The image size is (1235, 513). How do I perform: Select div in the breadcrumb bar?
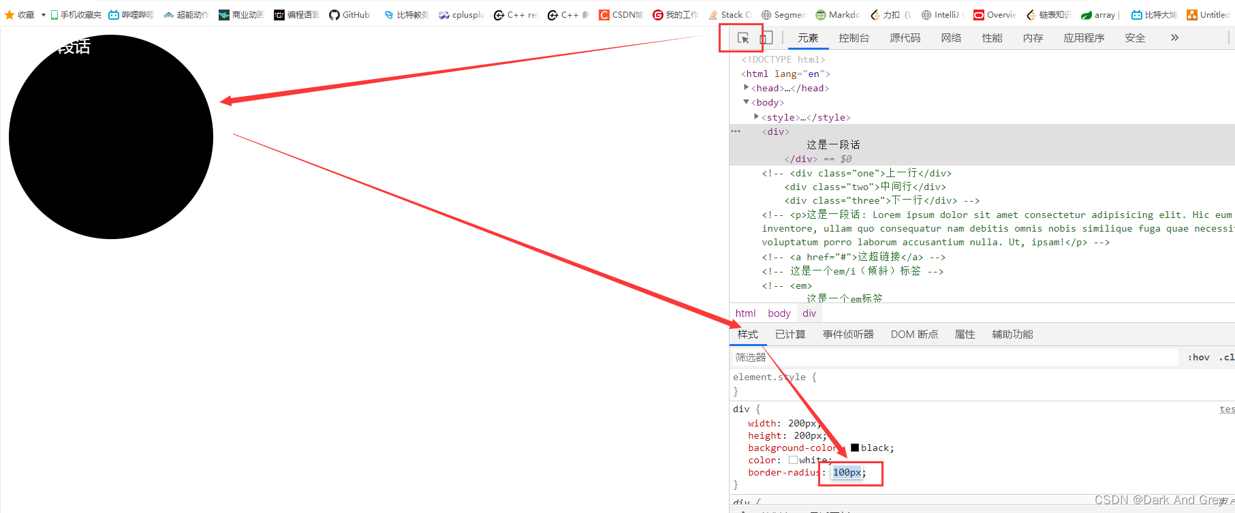pos(809,313)
